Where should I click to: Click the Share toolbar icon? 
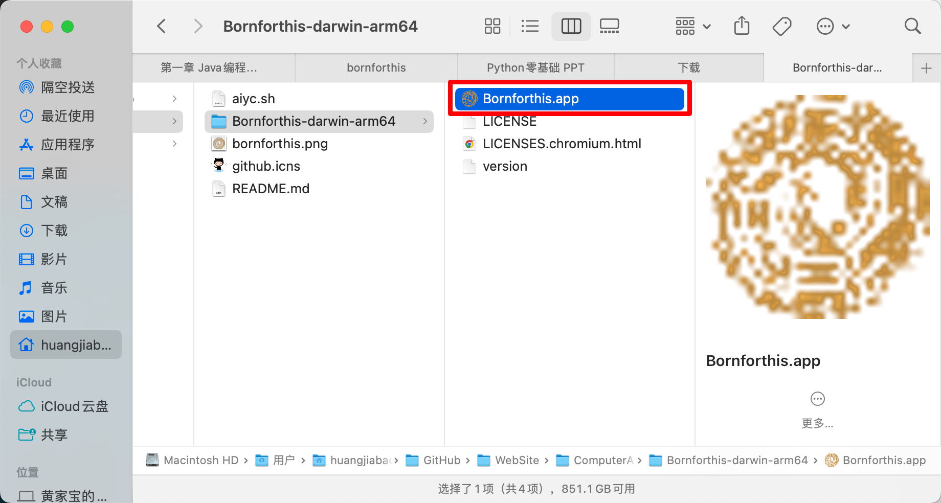coord(742,26)
